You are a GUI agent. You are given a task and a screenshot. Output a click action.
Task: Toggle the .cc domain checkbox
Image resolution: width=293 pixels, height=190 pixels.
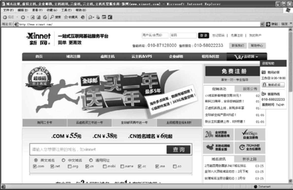140,166
